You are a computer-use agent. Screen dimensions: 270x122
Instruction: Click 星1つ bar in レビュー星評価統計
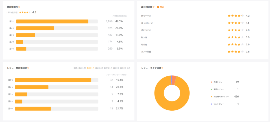click(x=33, y=109)
